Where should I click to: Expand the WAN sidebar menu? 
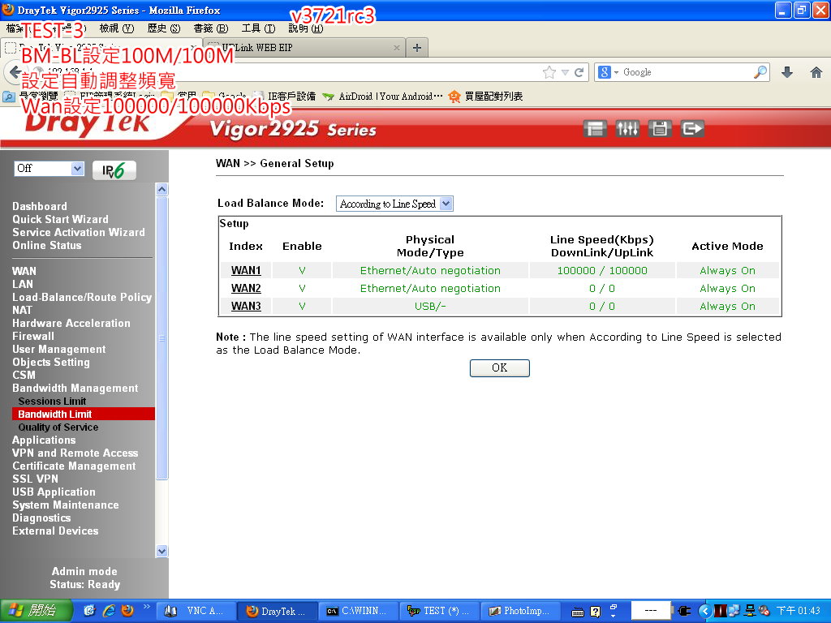click(24, 271)
